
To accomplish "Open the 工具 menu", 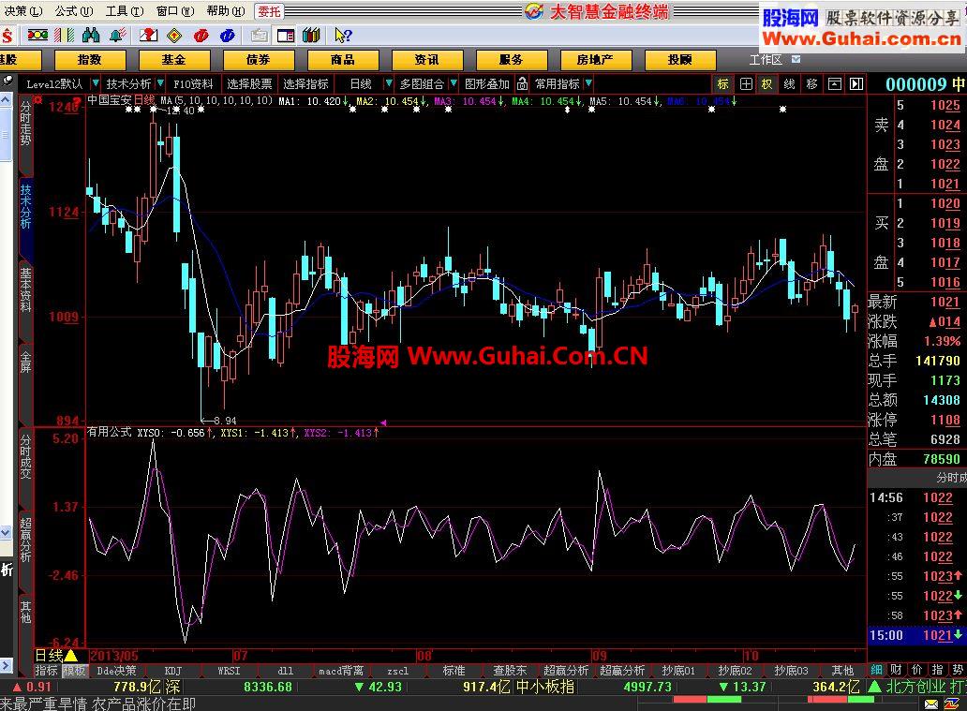I will coord(124,11).
